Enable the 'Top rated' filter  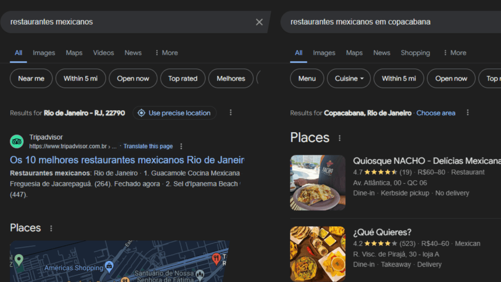click(182, 78)
